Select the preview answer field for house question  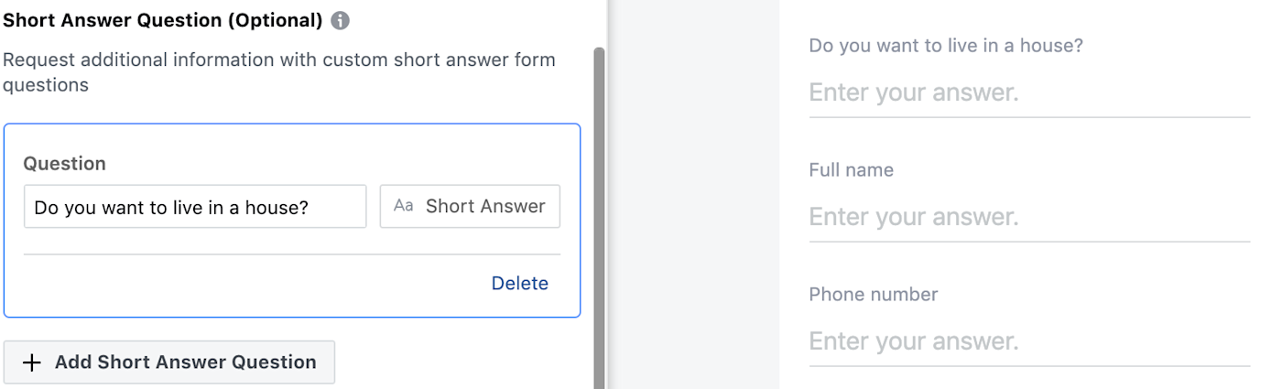coord(1029,92)
